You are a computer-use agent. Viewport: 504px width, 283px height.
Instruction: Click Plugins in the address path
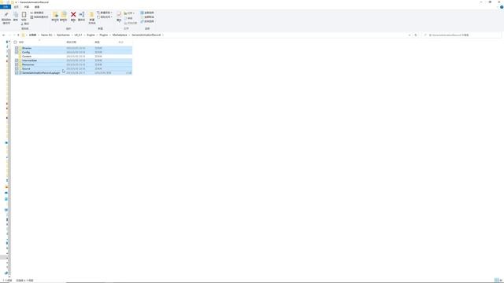point(103,35)
